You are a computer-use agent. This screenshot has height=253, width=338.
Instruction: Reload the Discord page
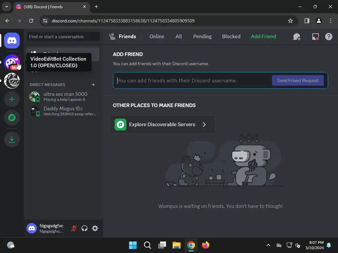tap(31, 21)
